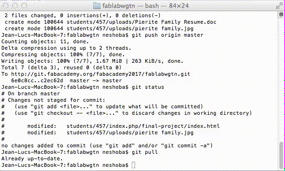Click the modified final-project/index.html path
Image resolution: width=285 pixels, height=171 pixels.
pos(143,126)
